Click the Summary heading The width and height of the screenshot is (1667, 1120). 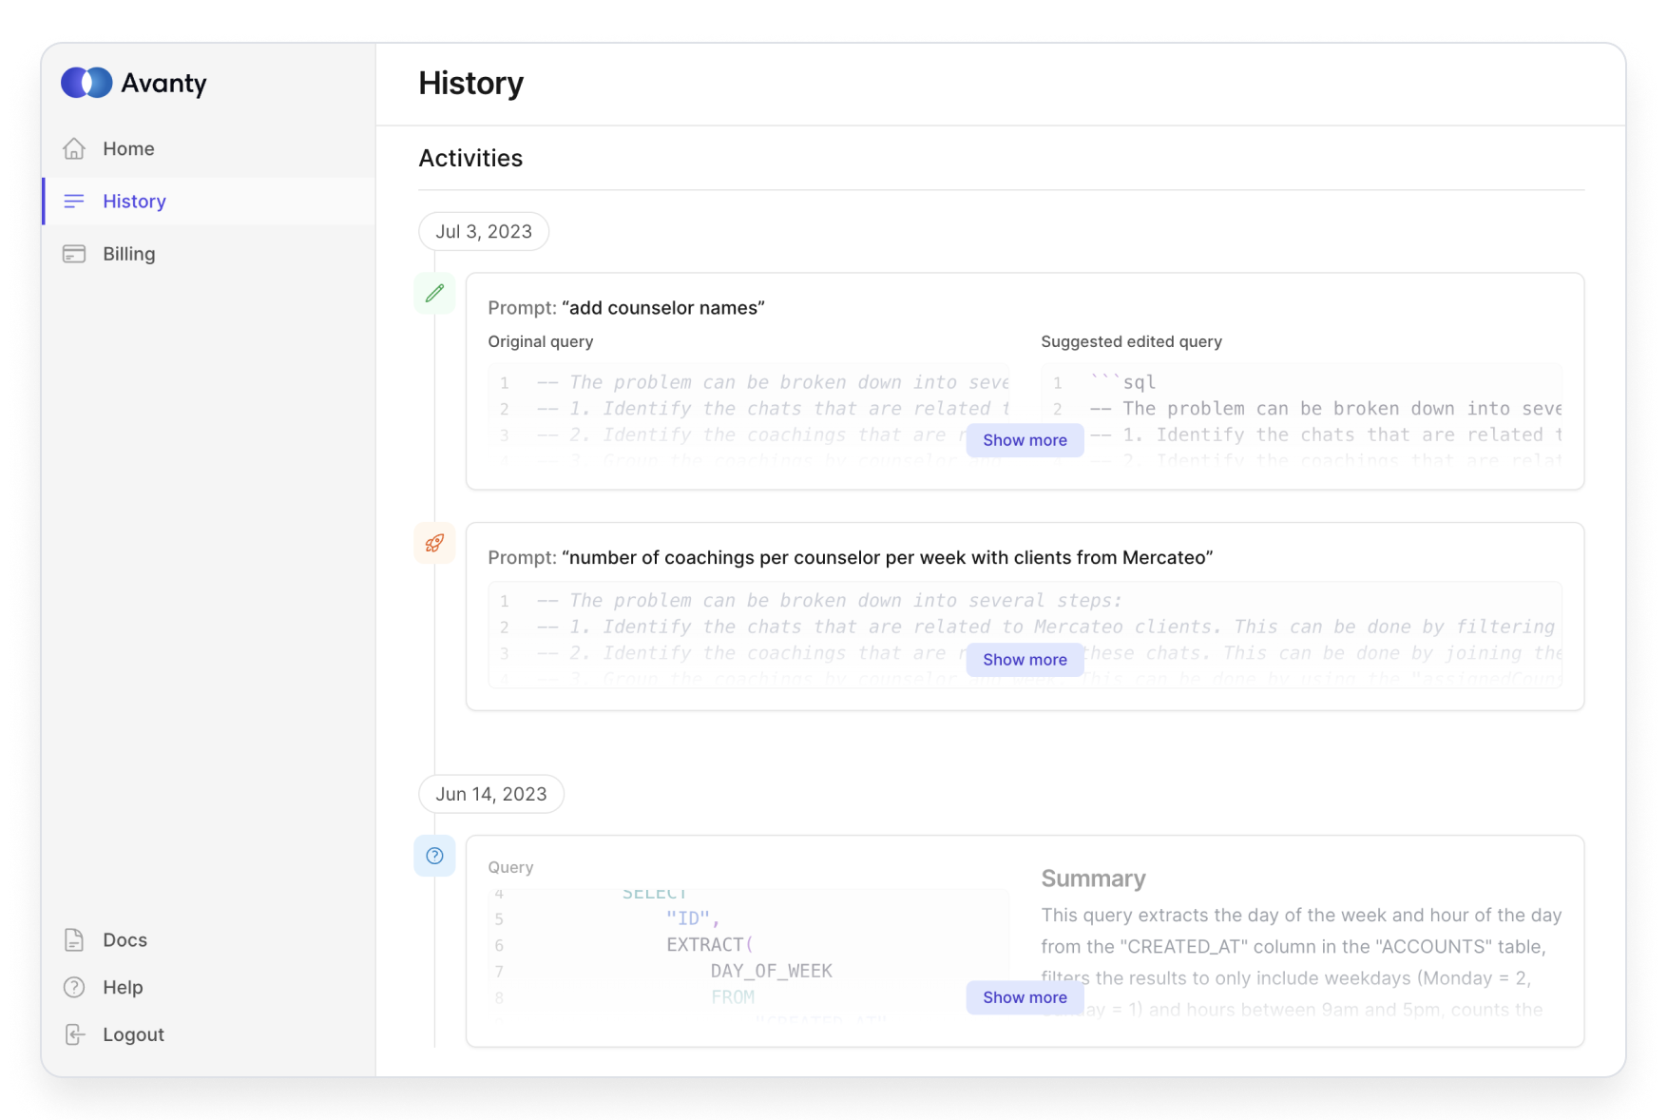[x=1093, y=879]
